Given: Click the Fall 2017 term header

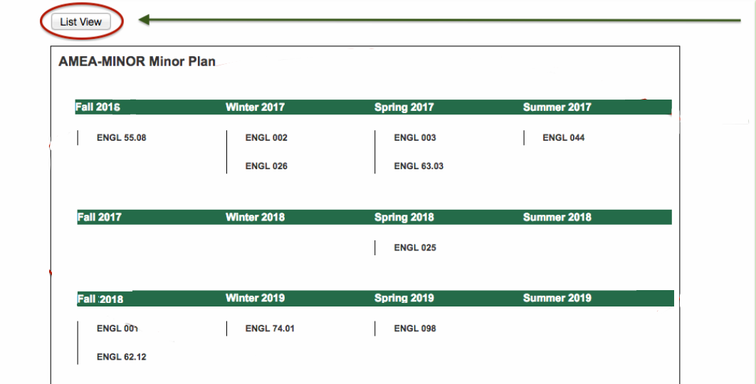Looking at the screenshot, I should pos(99,217).
